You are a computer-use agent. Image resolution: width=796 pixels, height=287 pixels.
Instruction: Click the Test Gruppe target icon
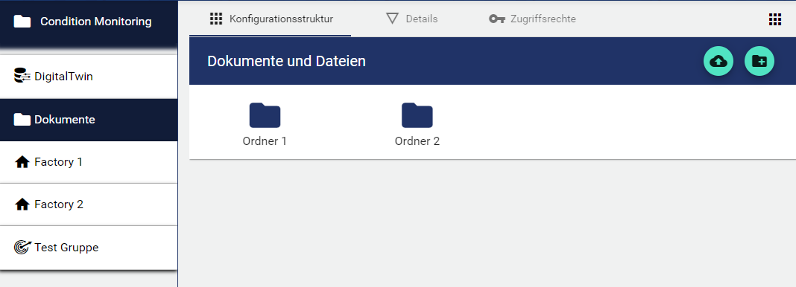(22, 247)
